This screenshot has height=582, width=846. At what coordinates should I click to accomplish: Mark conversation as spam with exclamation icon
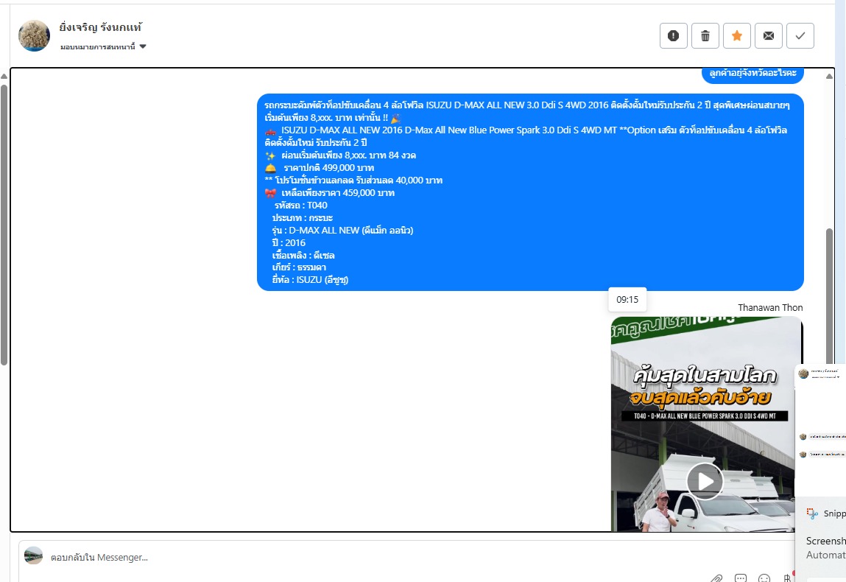point(674,36)
